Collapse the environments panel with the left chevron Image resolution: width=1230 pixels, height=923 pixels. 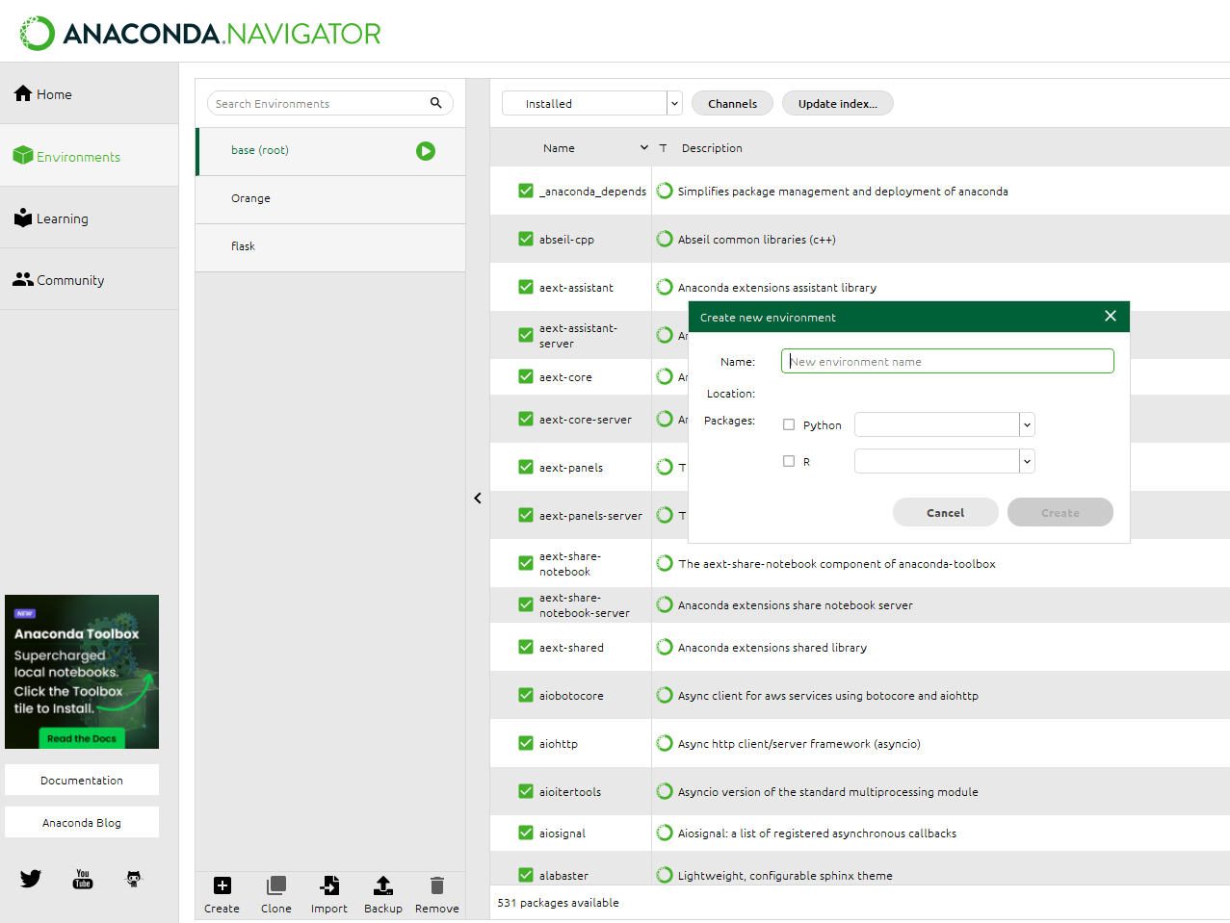point(478,498)
